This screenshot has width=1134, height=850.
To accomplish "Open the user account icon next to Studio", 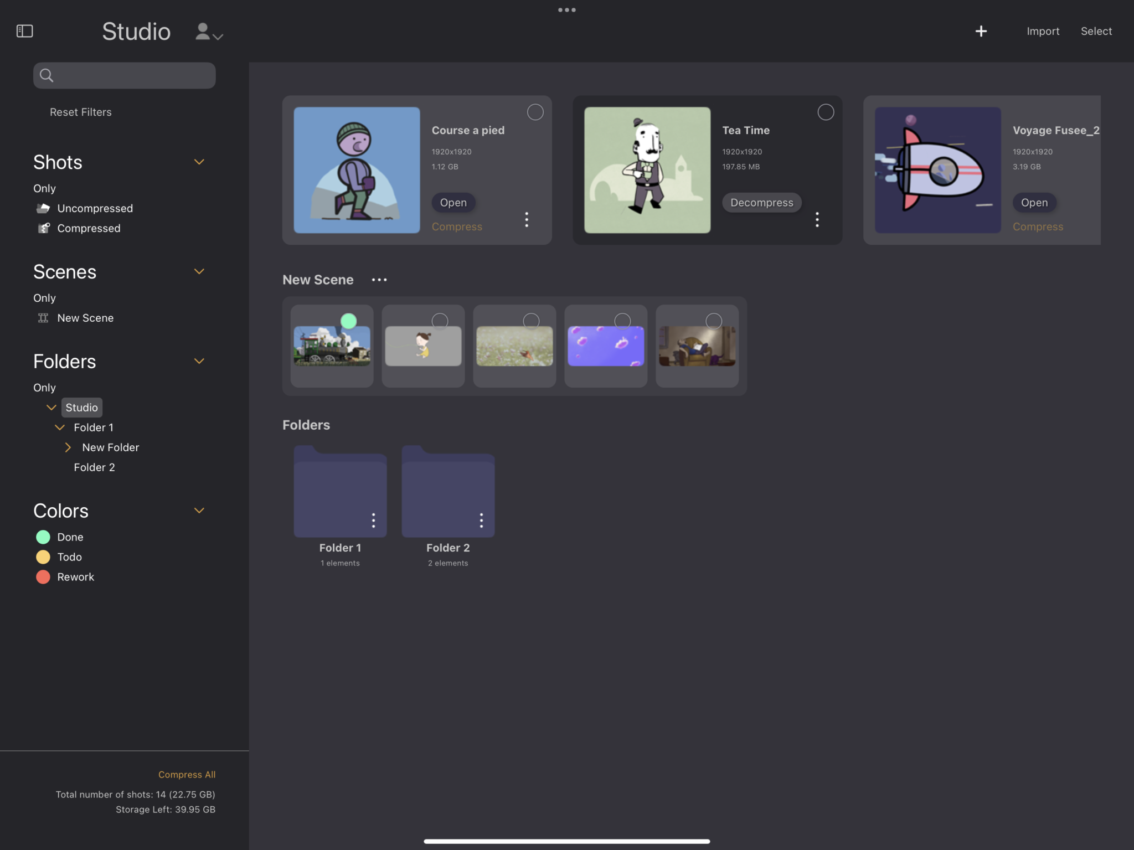I will tap(203, 32).
